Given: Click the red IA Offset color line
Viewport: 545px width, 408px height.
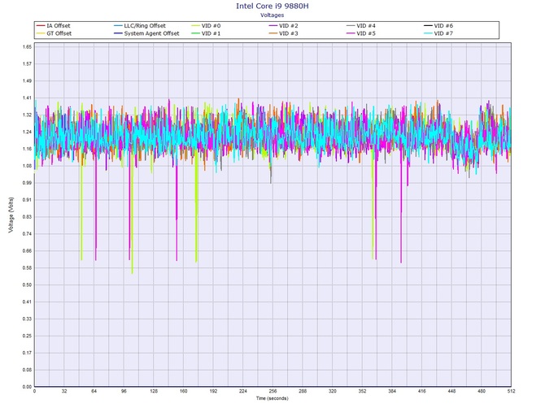Looking at the screenshot, I should pyautogui.click(x=41, y=26).
